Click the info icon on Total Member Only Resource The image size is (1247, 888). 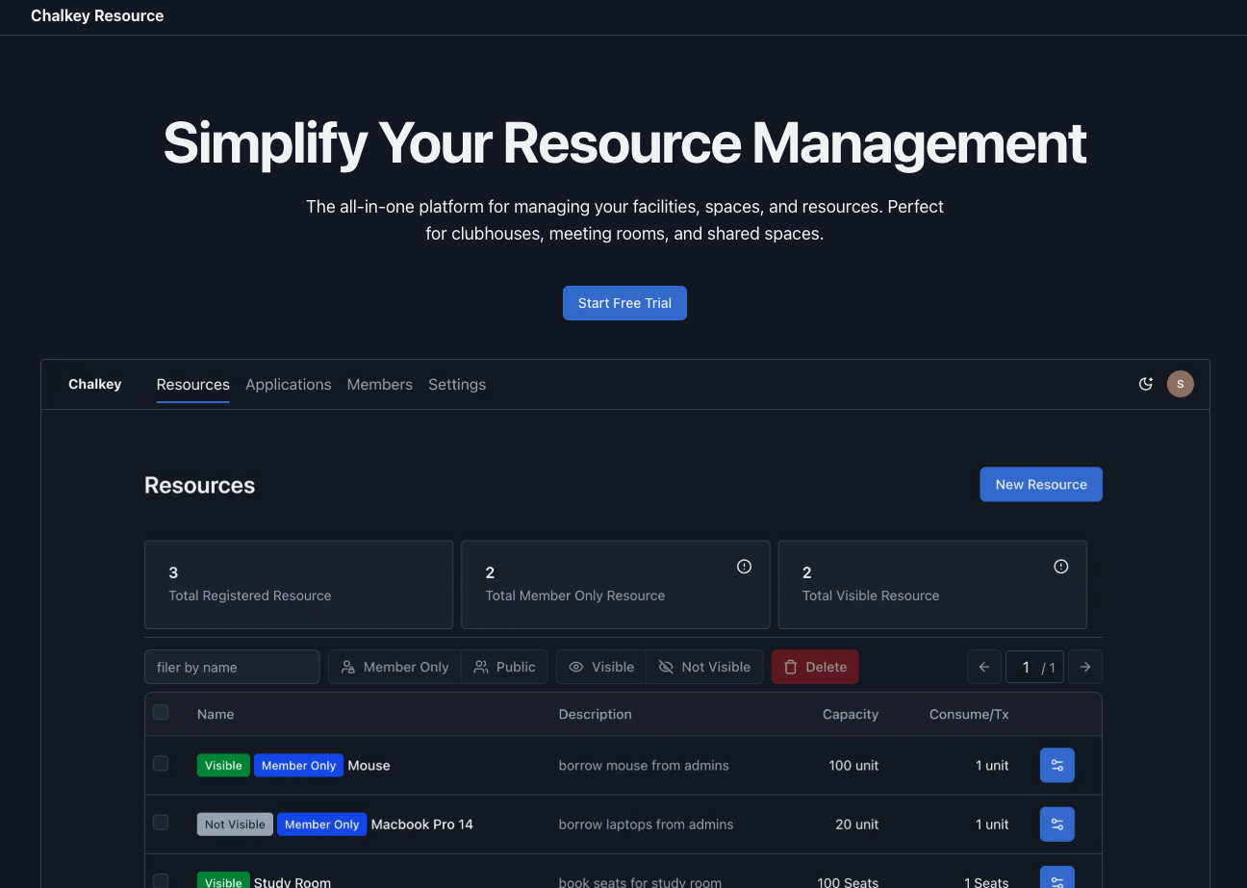click(x=743, y=566)
